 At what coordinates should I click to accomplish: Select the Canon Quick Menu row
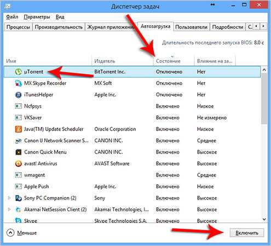coord(132,152)
